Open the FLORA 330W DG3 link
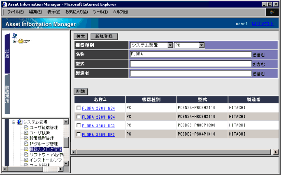 coord(98,126)
